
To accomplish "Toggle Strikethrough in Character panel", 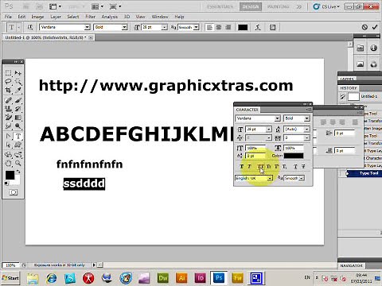I will pyautogui.click(x=303, y=167).
